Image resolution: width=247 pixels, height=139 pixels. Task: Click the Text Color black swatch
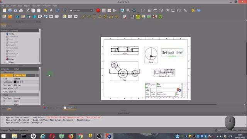(15, 82)
